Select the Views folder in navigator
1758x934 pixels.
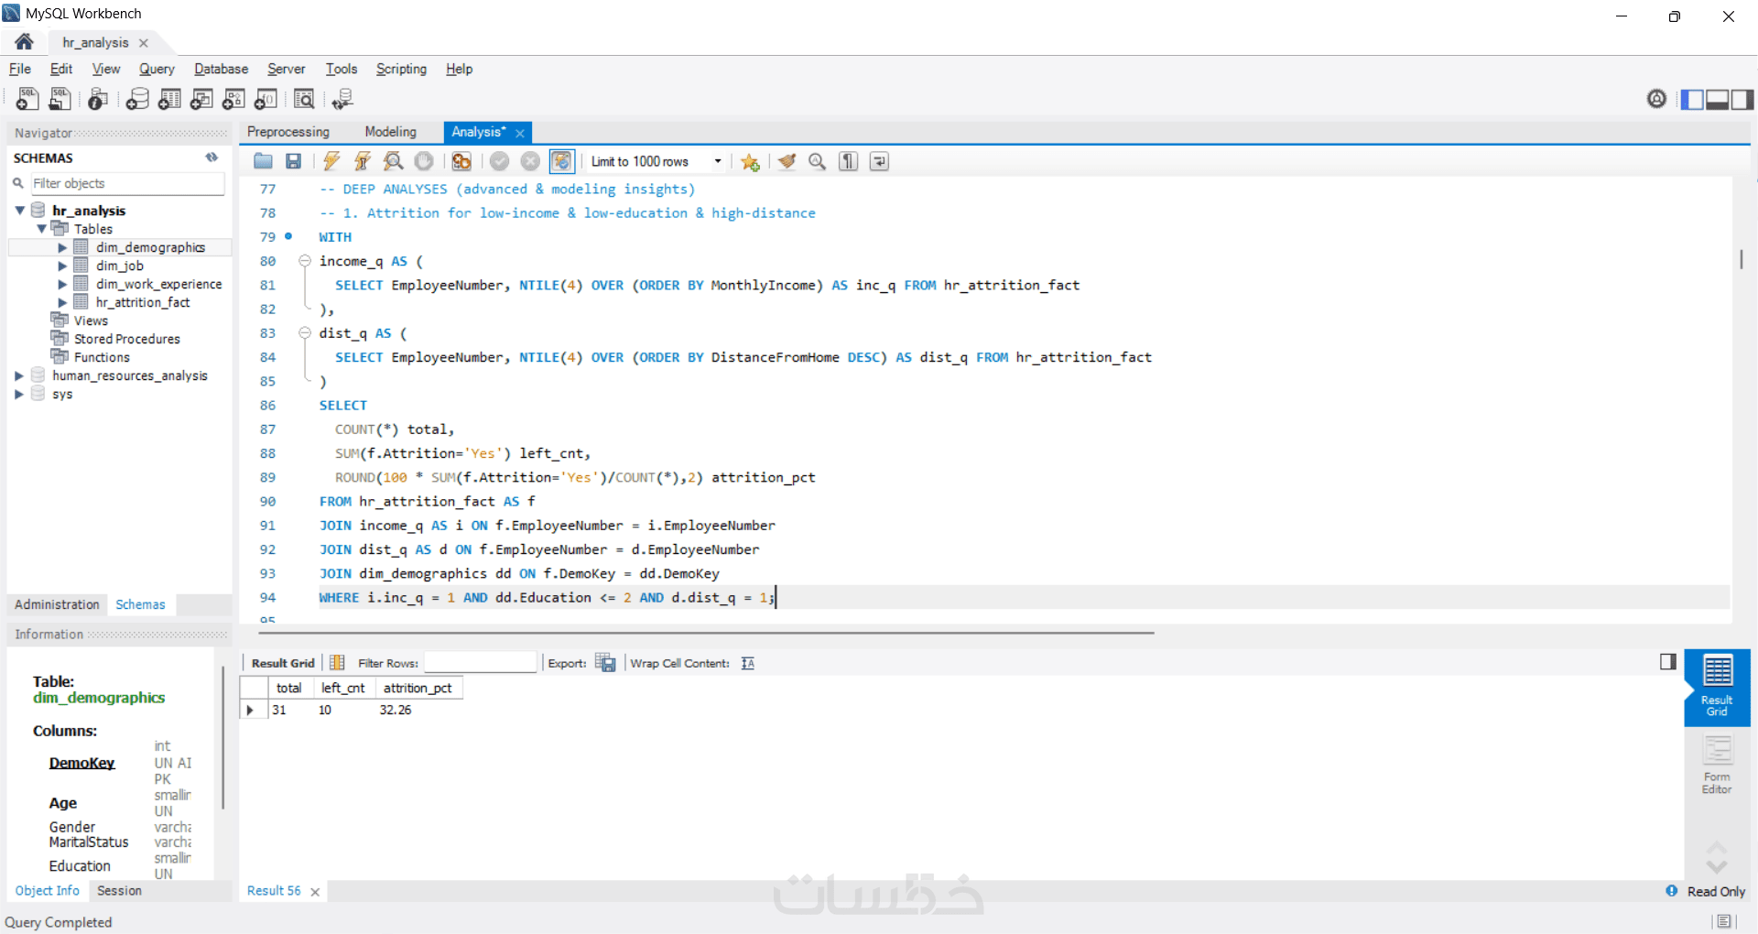tap(91, 320)
